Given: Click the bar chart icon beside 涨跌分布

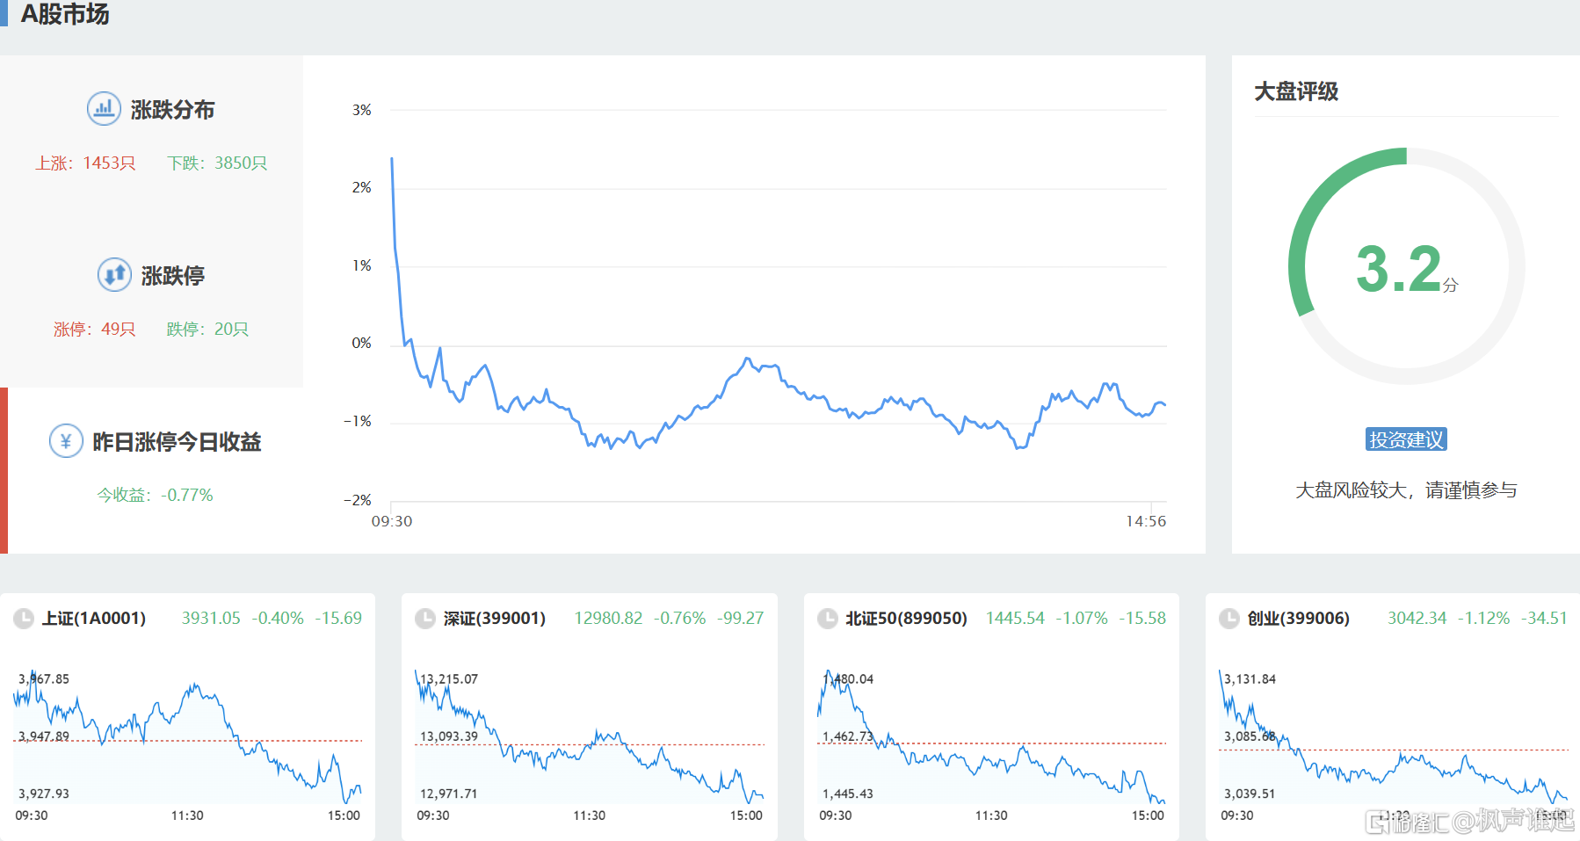Looking at the screenshot, I should click(104, 109).
